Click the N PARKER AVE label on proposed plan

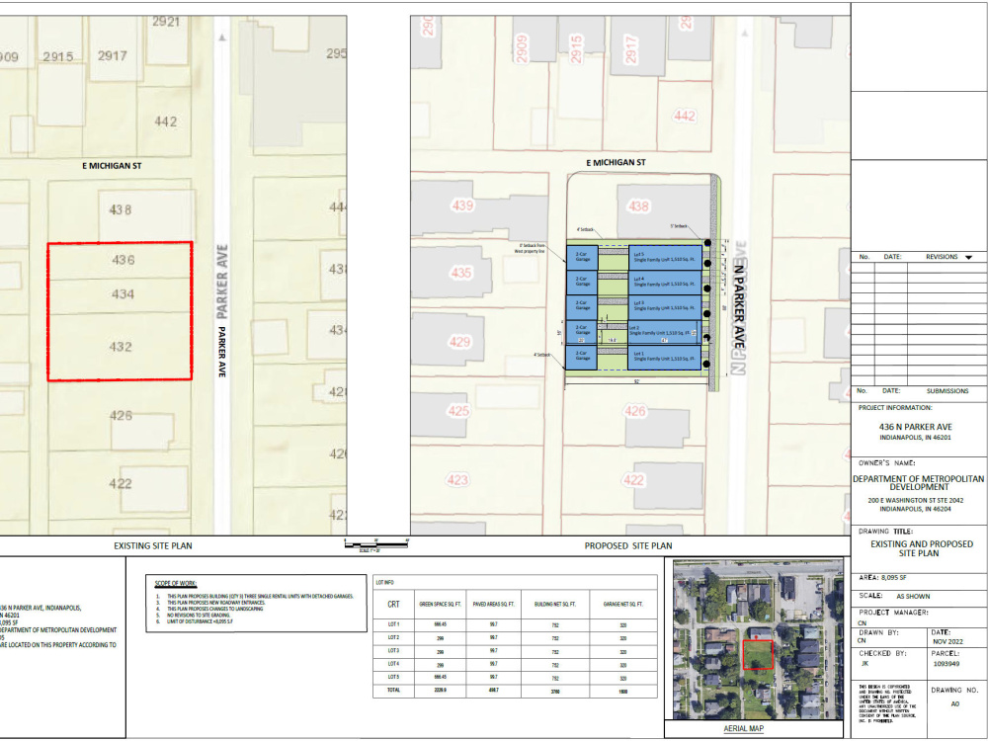click(738, 308)
